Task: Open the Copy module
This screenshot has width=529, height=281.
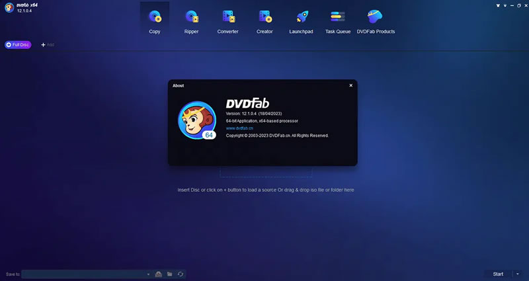Action: [155, 22]
